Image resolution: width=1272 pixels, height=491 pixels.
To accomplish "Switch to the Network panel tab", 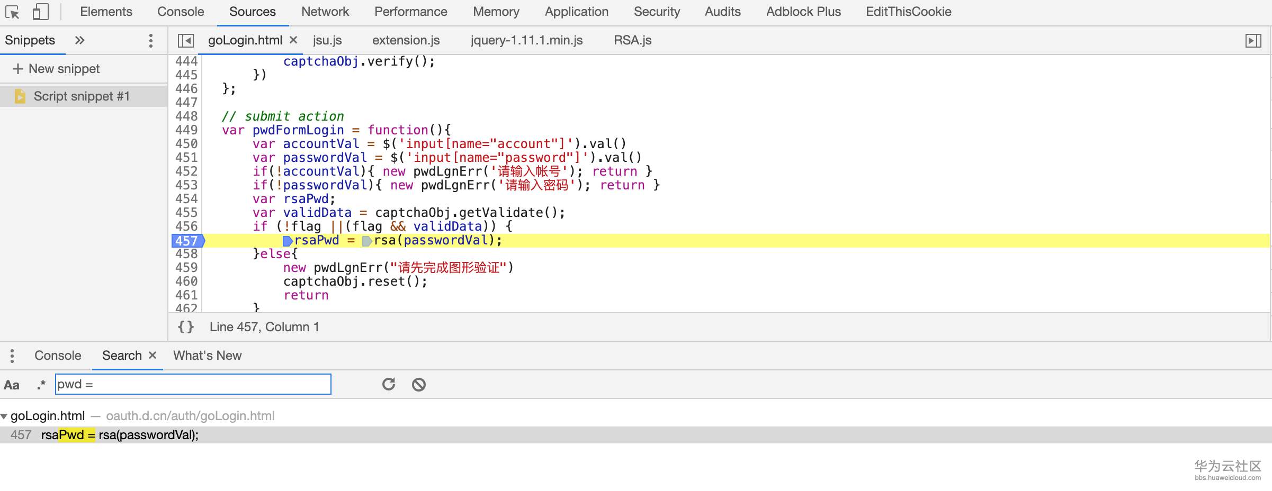I will point(325,12).
